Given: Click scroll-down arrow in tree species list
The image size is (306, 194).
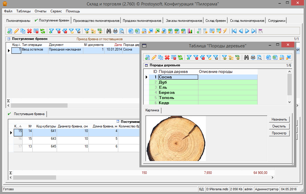Looking at the screenshot, I should click(x=289, y=102).
